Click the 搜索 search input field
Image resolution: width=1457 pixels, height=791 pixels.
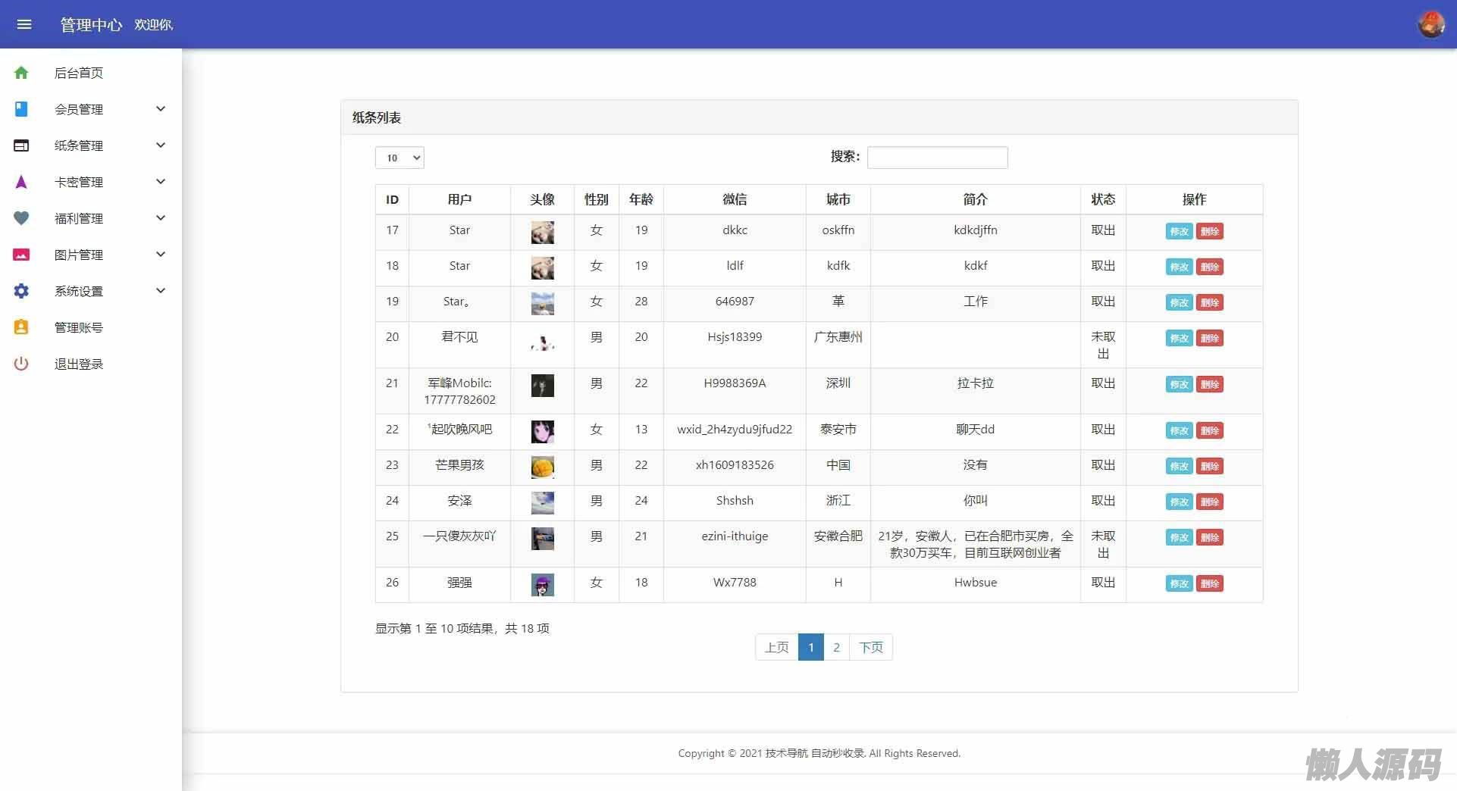point(937,157)
